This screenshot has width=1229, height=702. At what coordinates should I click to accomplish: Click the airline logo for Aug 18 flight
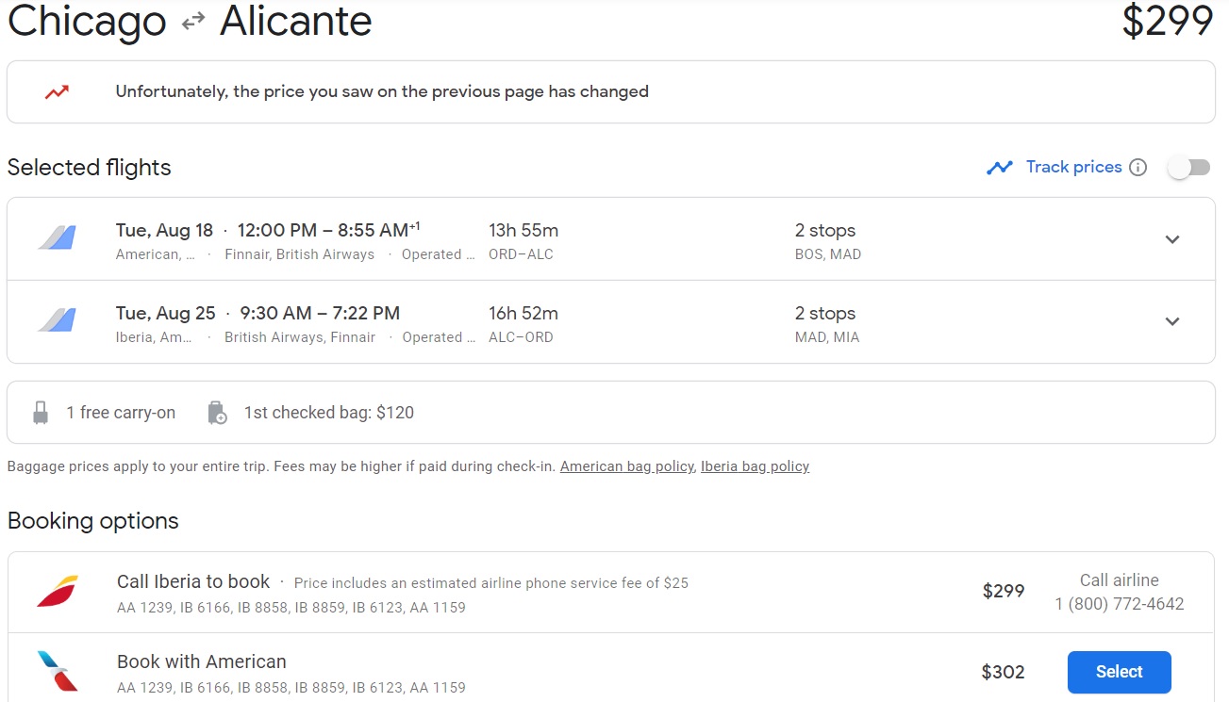[58, 239]
